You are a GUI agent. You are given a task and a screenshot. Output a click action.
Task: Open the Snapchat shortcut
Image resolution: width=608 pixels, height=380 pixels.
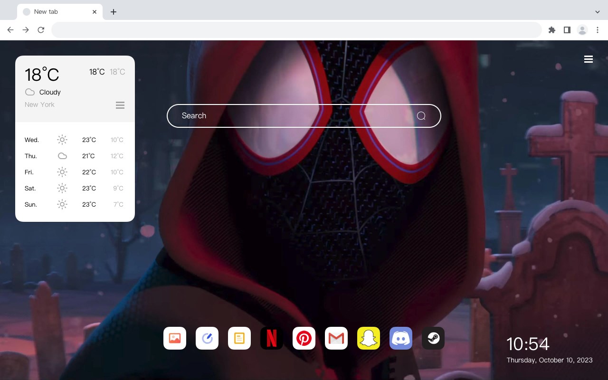pos(369,338)
